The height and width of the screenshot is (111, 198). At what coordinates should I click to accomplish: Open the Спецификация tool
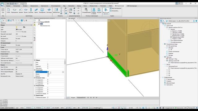click(86, 10)
